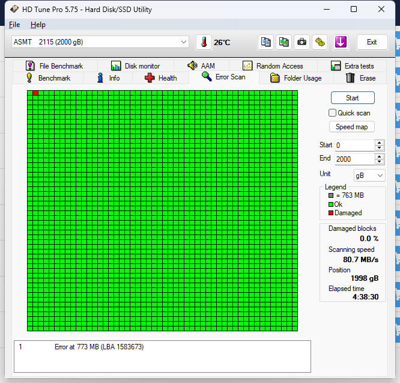The height and width of the screenshot is (383, 400).
Task: Open the ASMT 2115 drive selector dropdown
Action: tap(100, 42)
